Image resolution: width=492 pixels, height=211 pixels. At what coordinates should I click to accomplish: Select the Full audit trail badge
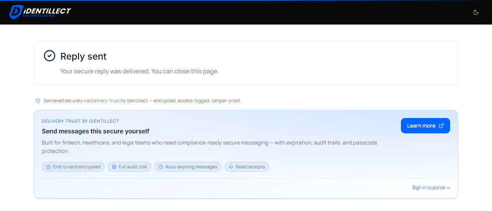(x=129, y=167)
